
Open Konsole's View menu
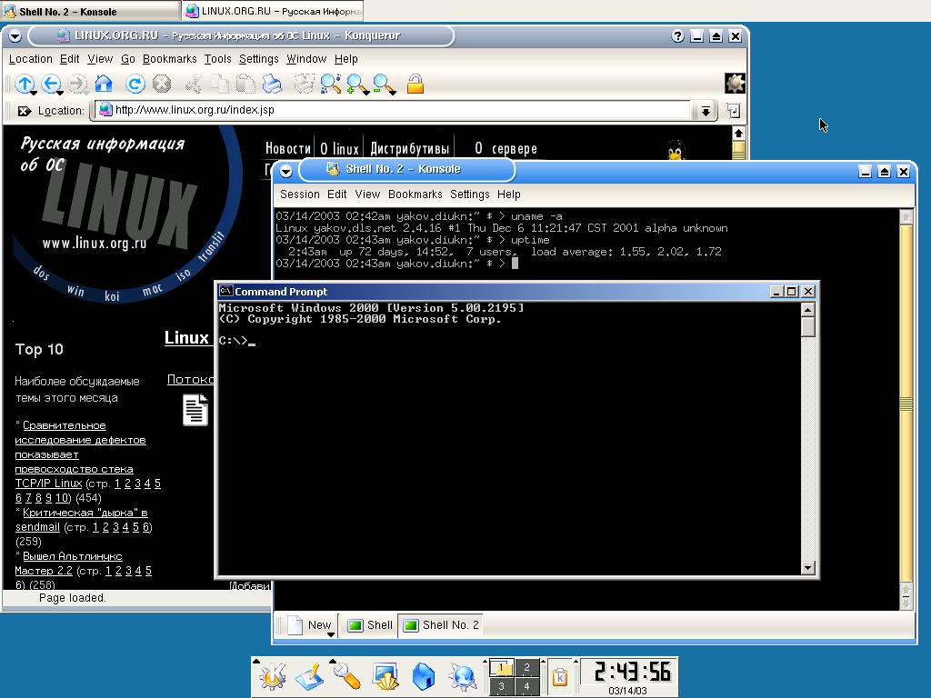pos(367,194)
